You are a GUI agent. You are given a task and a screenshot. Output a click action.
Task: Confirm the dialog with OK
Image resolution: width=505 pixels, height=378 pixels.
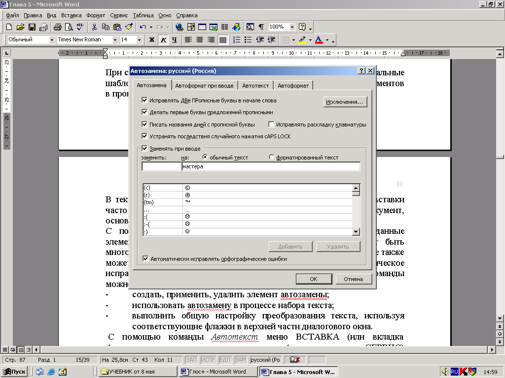[x=314, y=279]
